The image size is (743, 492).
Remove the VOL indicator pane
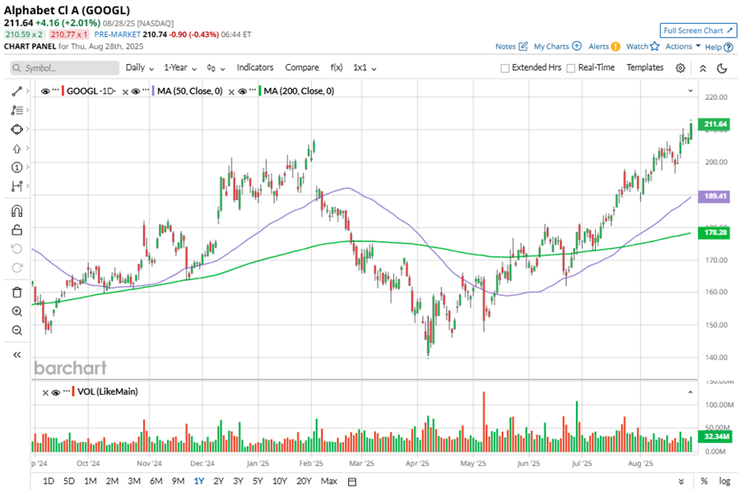(x=45, y=392)
